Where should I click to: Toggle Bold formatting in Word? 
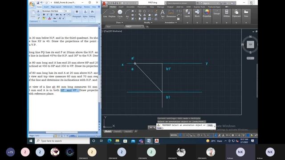tap(44, 15)
